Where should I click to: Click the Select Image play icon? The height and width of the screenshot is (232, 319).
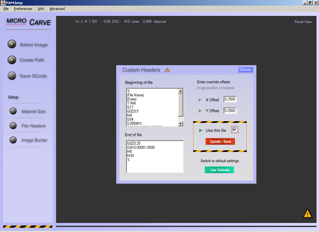point(12,44)
